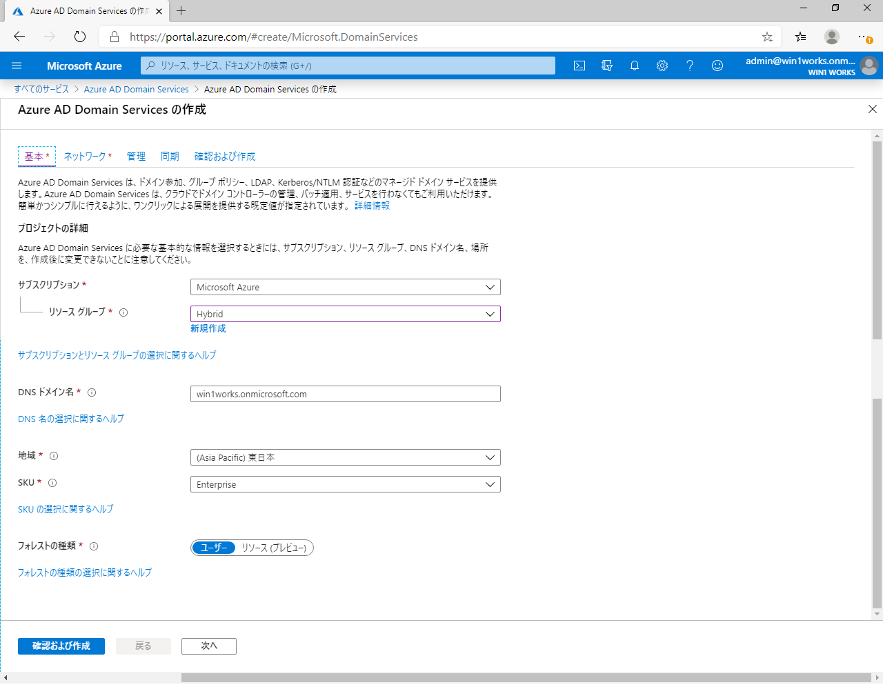Switch to the 確認および作成 tab
This screenshot has height=687, width=883.
tap(225, 157)
